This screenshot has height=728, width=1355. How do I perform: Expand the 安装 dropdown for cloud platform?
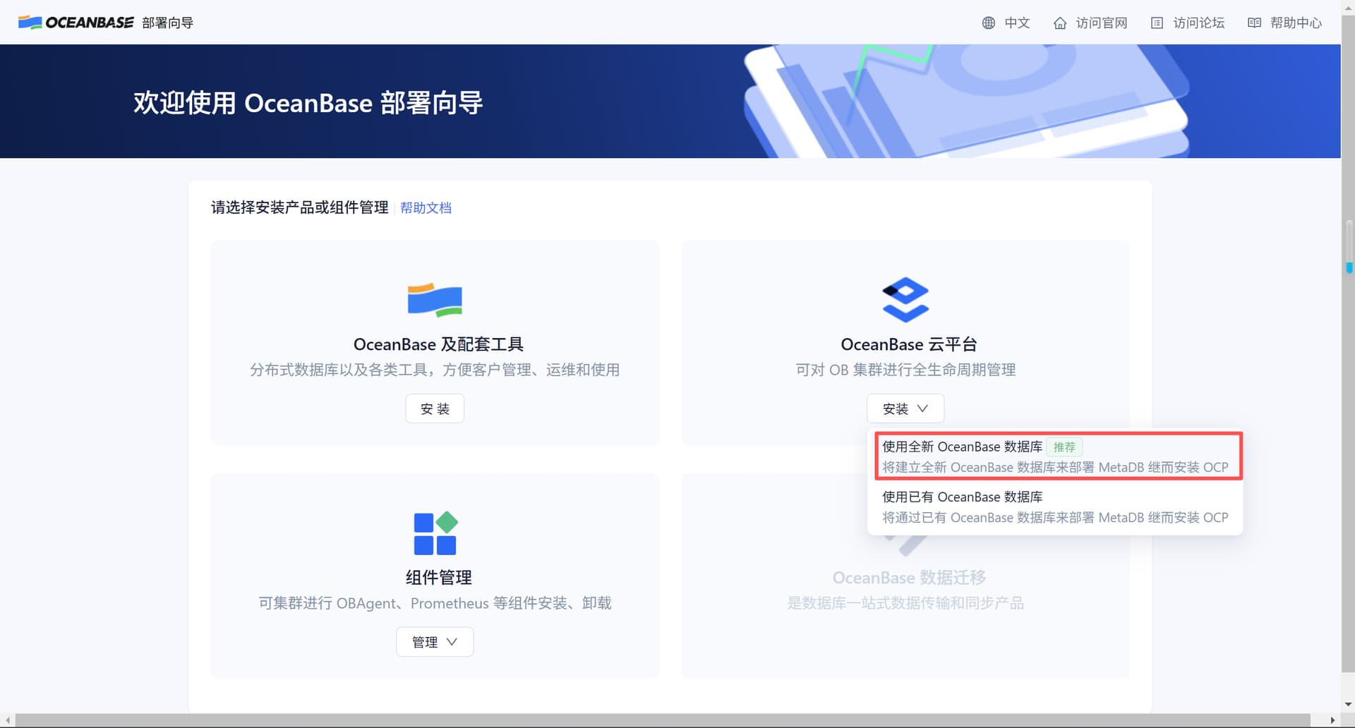905,408
